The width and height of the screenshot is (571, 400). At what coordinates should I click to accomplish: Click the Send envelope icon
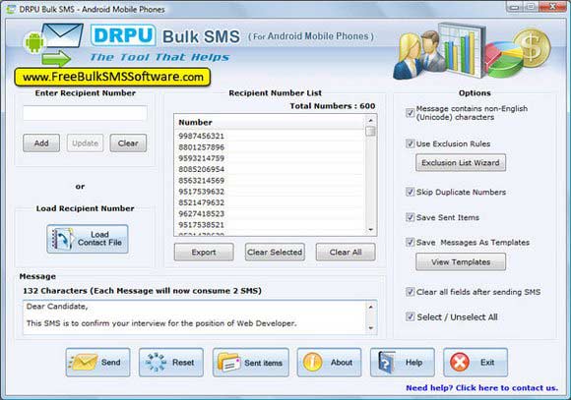[x=84, y=363]
